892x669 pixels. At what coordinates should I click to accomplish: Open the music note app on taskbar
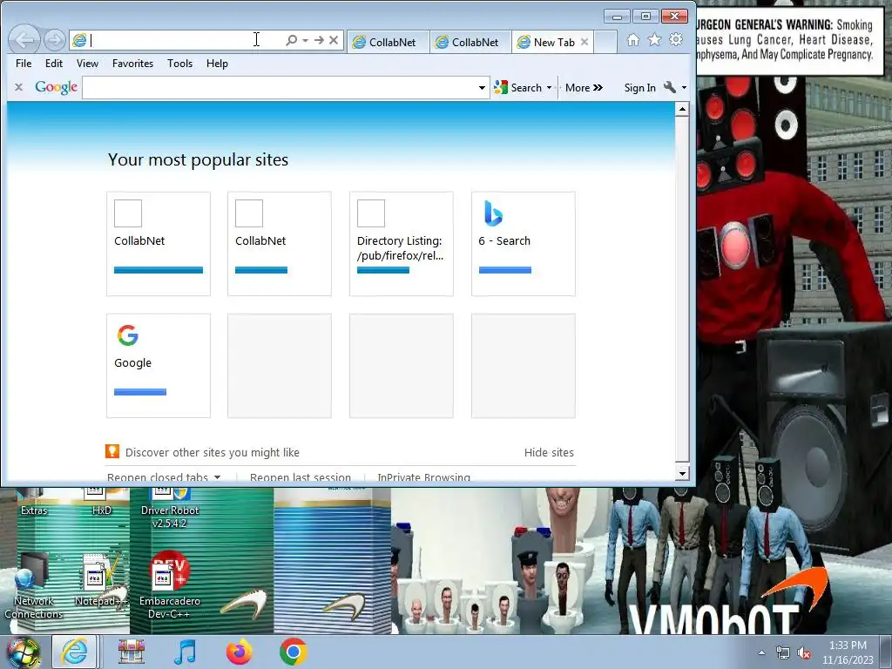[x=185, y=652]
